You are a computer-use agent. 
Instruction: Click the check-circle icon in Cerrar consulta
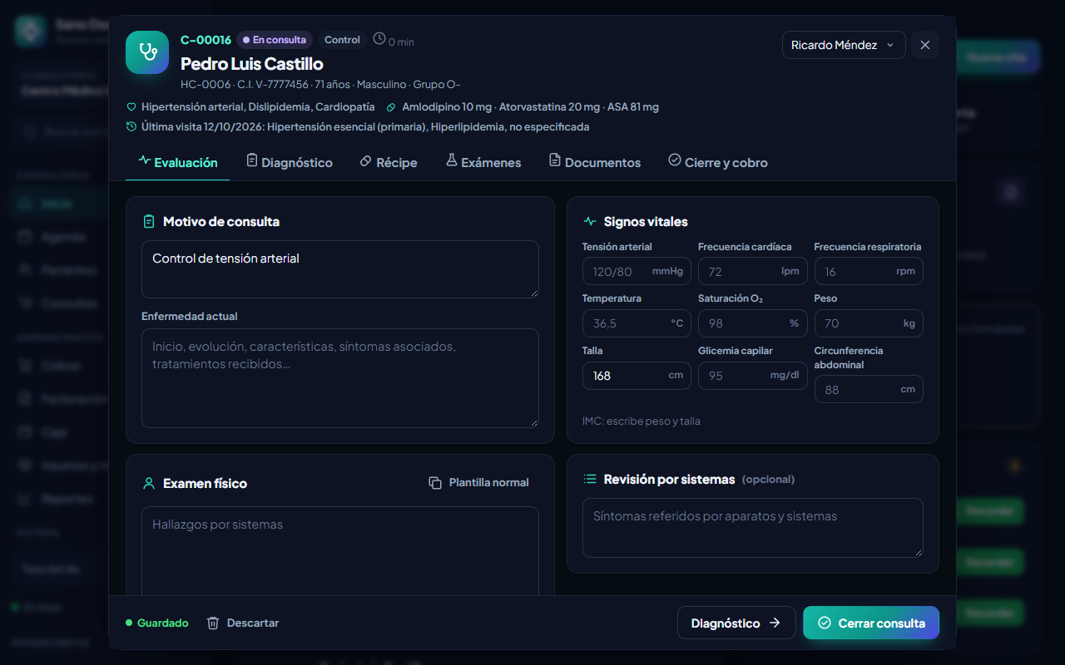click(825, 623)
